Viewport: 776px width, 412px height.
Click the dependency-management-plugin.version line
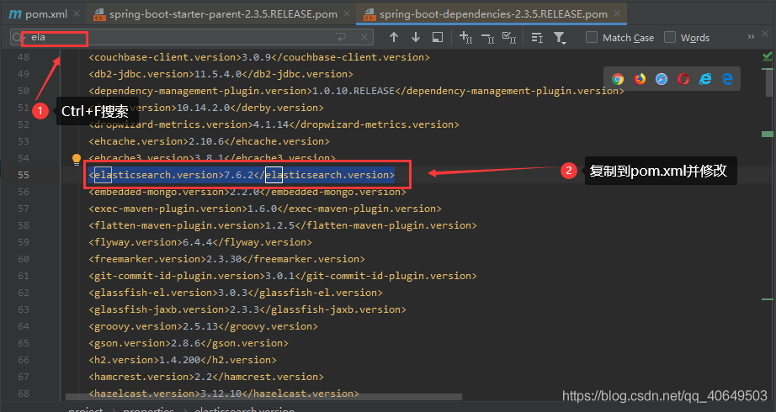click(356, 91)
